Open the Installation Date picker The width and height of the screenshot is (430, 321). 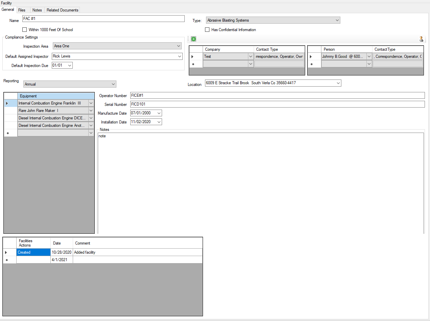158,121
